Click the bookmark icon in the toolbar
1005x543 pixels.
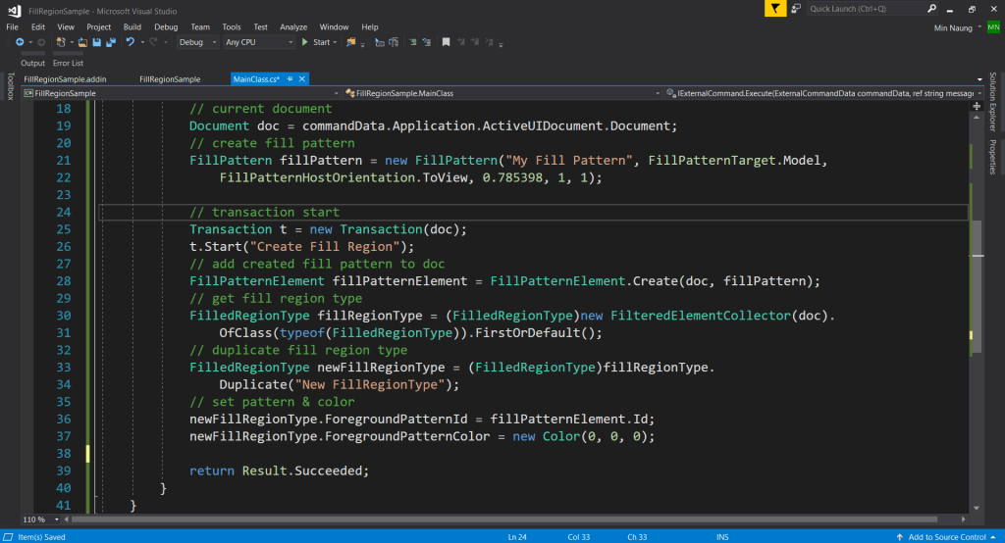click(x=446, y=42)
